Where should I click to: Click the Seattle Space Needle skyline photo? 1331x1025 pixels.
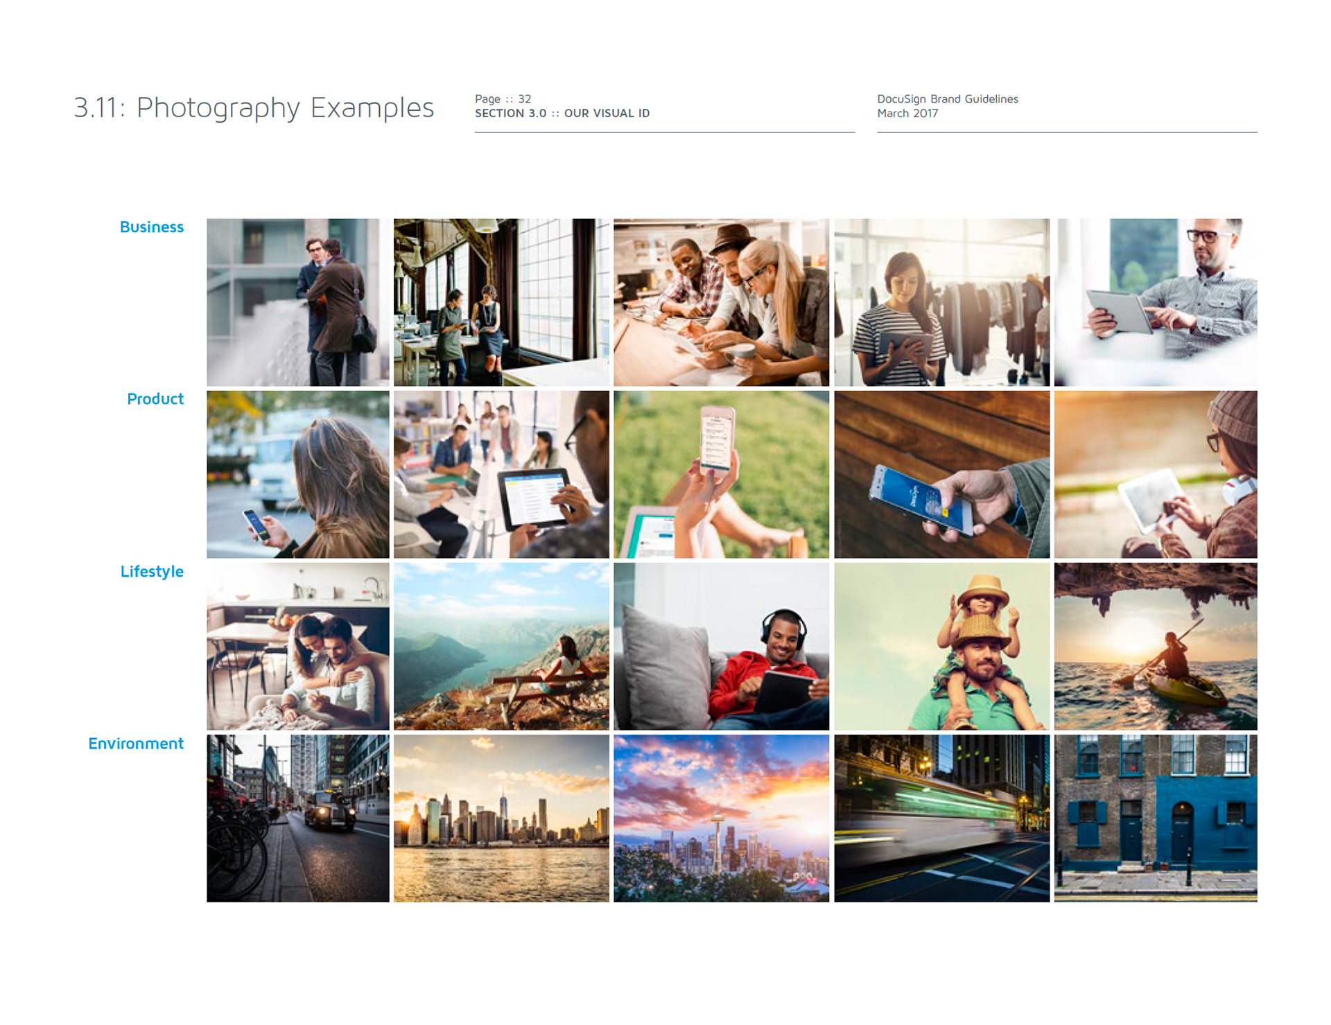721,818
